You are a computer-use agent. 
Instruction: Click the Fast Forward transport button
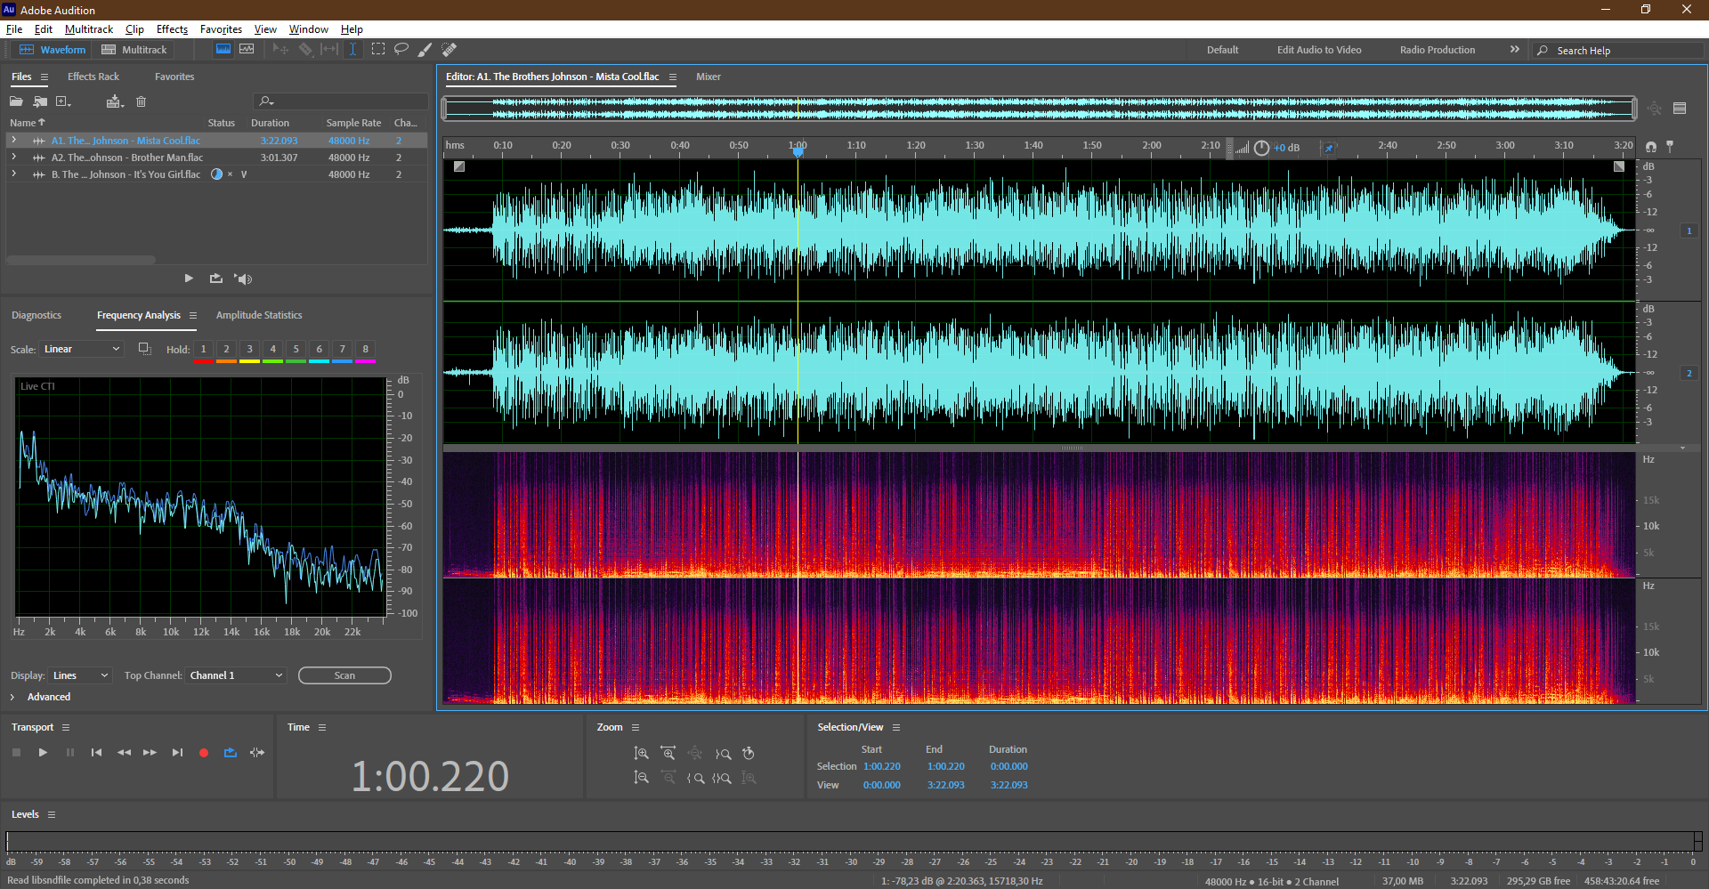point(150,753)
